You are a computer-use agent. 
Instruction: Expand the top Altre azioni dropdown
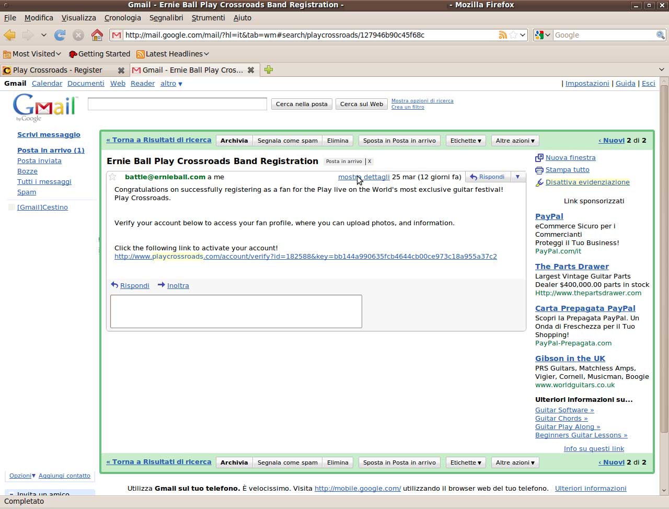[515, 141]
